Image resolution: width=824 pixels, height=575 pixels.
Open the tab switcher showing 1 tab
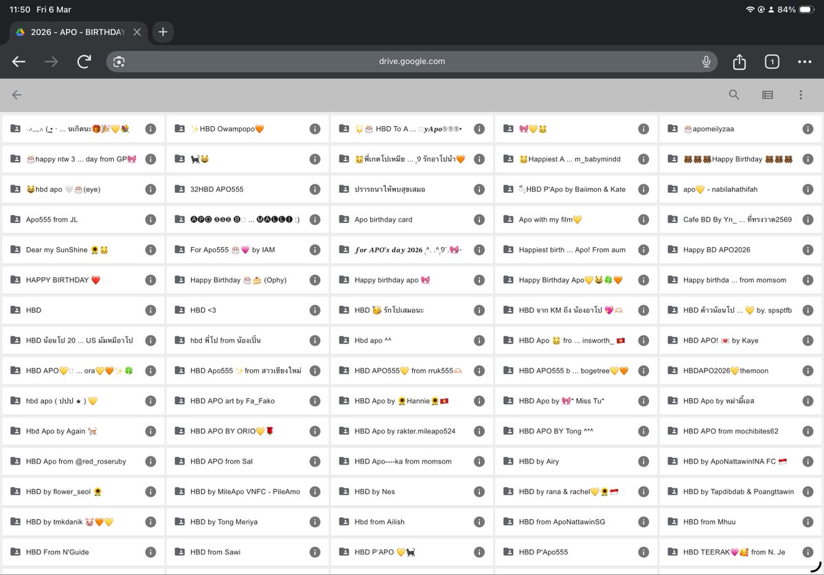coord(772,62)
